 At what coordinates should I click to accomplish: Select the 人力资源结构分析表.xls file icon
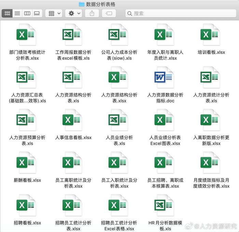click(x=72, y=77)
